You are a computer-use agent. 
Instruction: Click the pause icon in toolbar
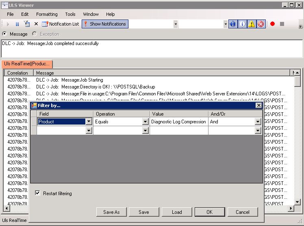(x=17, y=24)
